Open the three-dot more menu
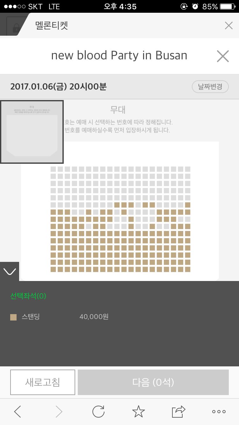The image size is (239, 425). click(219, 412)
